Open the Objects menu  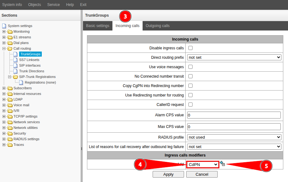point(35,5)
